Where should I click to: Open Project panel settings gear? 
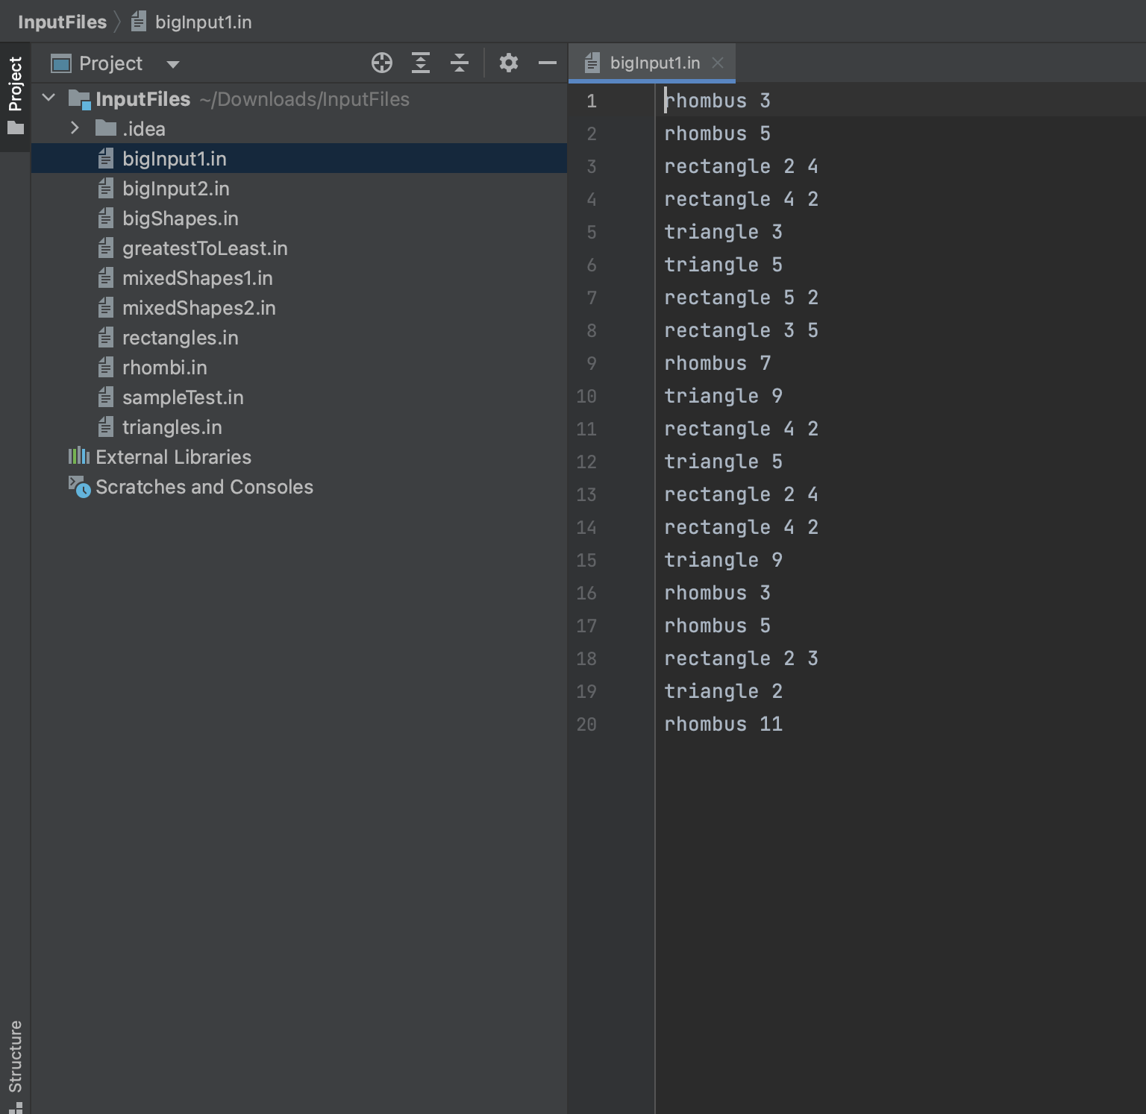coord(508,63)
